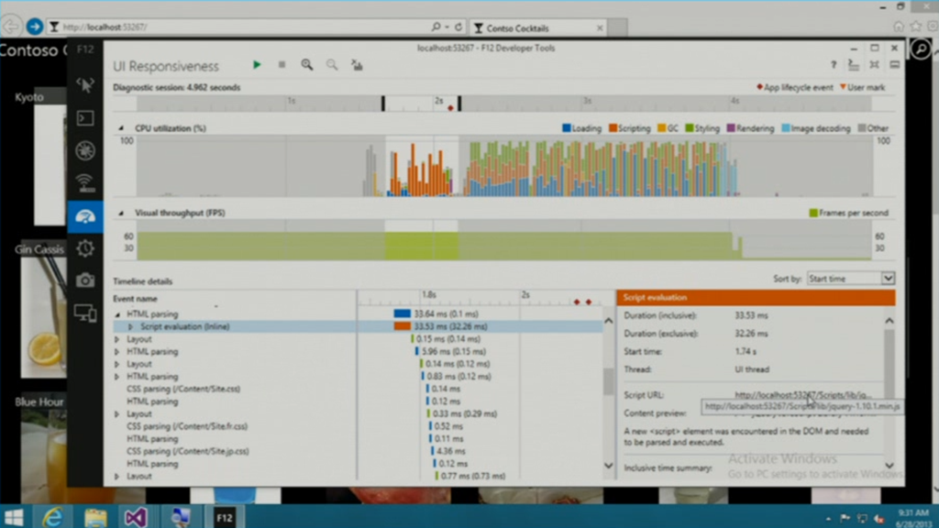Open a new browser tab

(x=617, y=28)
